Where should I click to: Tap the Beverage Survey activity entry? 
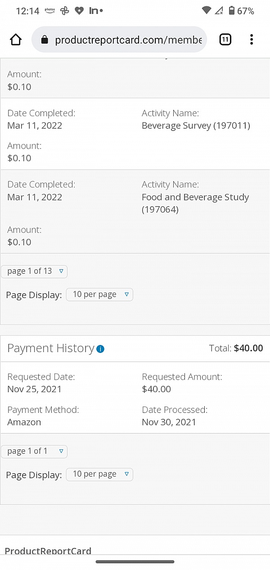196,125
